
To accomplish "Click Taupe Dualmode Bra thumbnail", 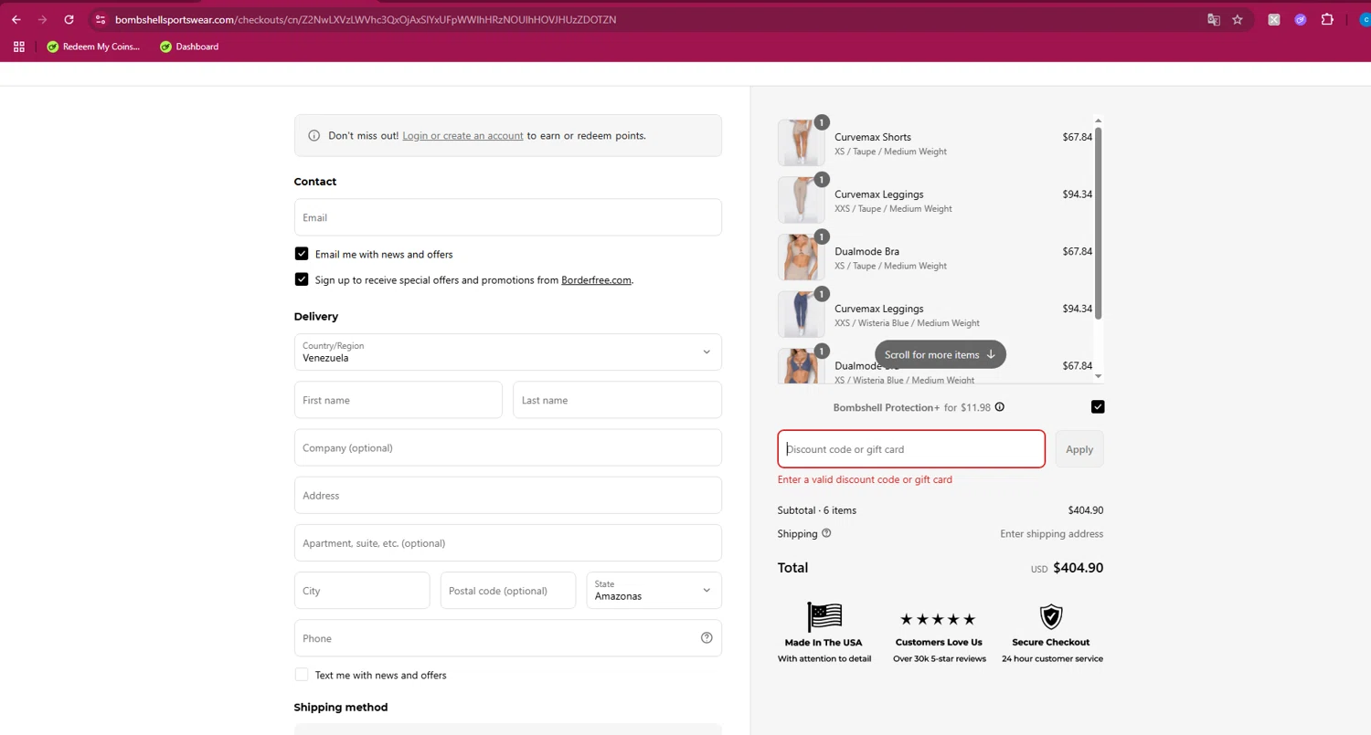I will [802, 257].
